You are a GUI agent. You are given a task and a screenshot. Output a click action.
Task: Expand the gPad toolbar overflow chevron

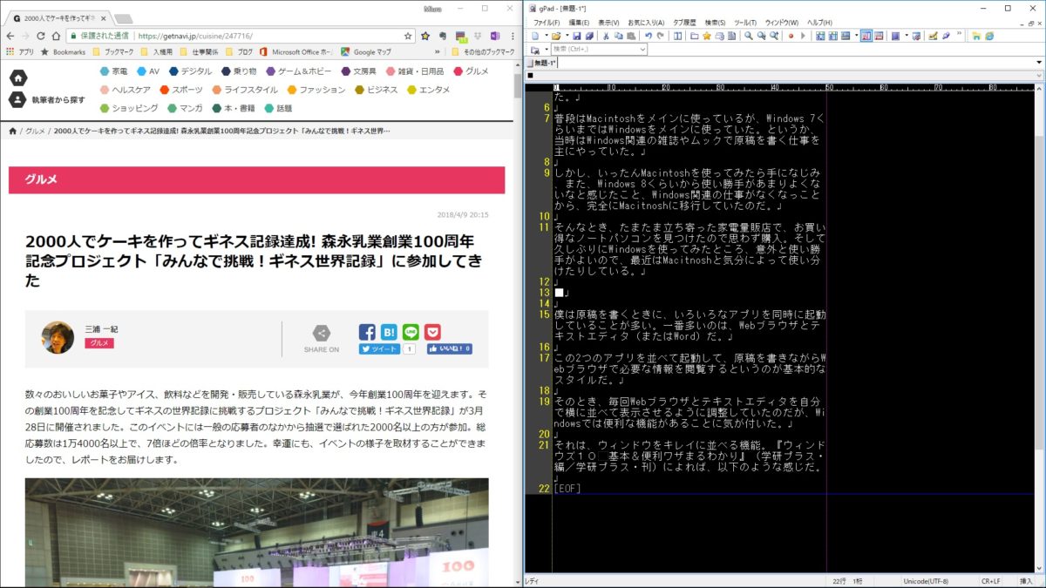click(959, 35)
